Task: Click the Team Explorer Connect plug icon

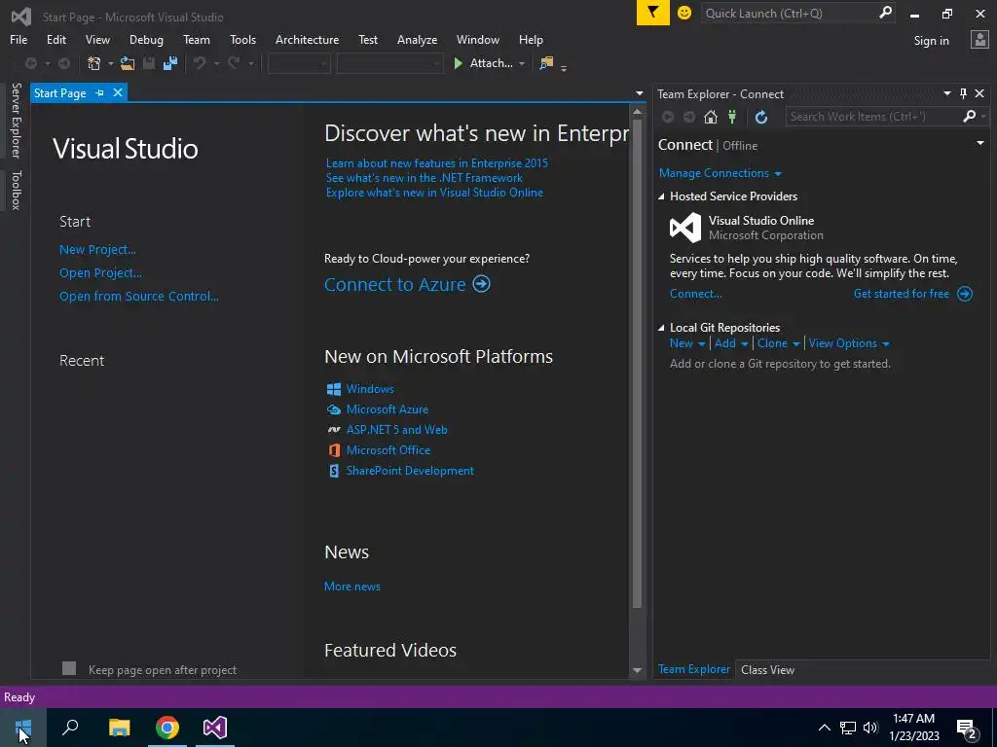Action: click(x=732, y=117)
